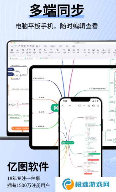This screenshot has width=116, height=192.
Task: Tap the plus icon to add a topic
Action: [84, 106]
